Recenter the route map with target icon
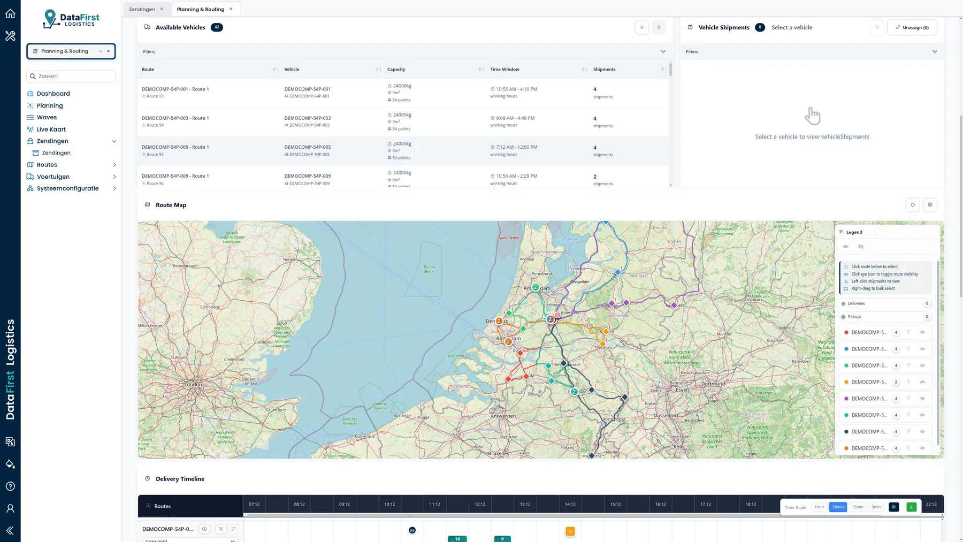The width and height of the screenshot is (963, 542). [913, 205]
